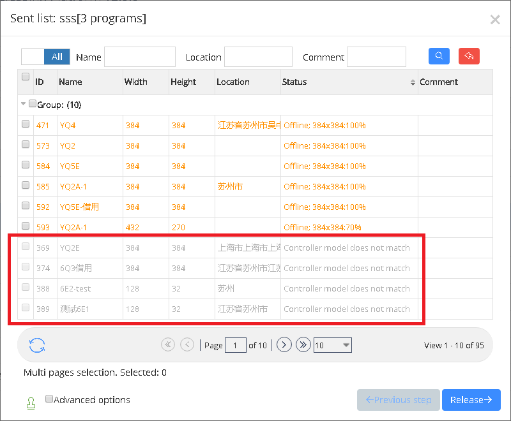The image size is (511, 421).
Task: Sort by the Name column header
Action: point(70,82)
